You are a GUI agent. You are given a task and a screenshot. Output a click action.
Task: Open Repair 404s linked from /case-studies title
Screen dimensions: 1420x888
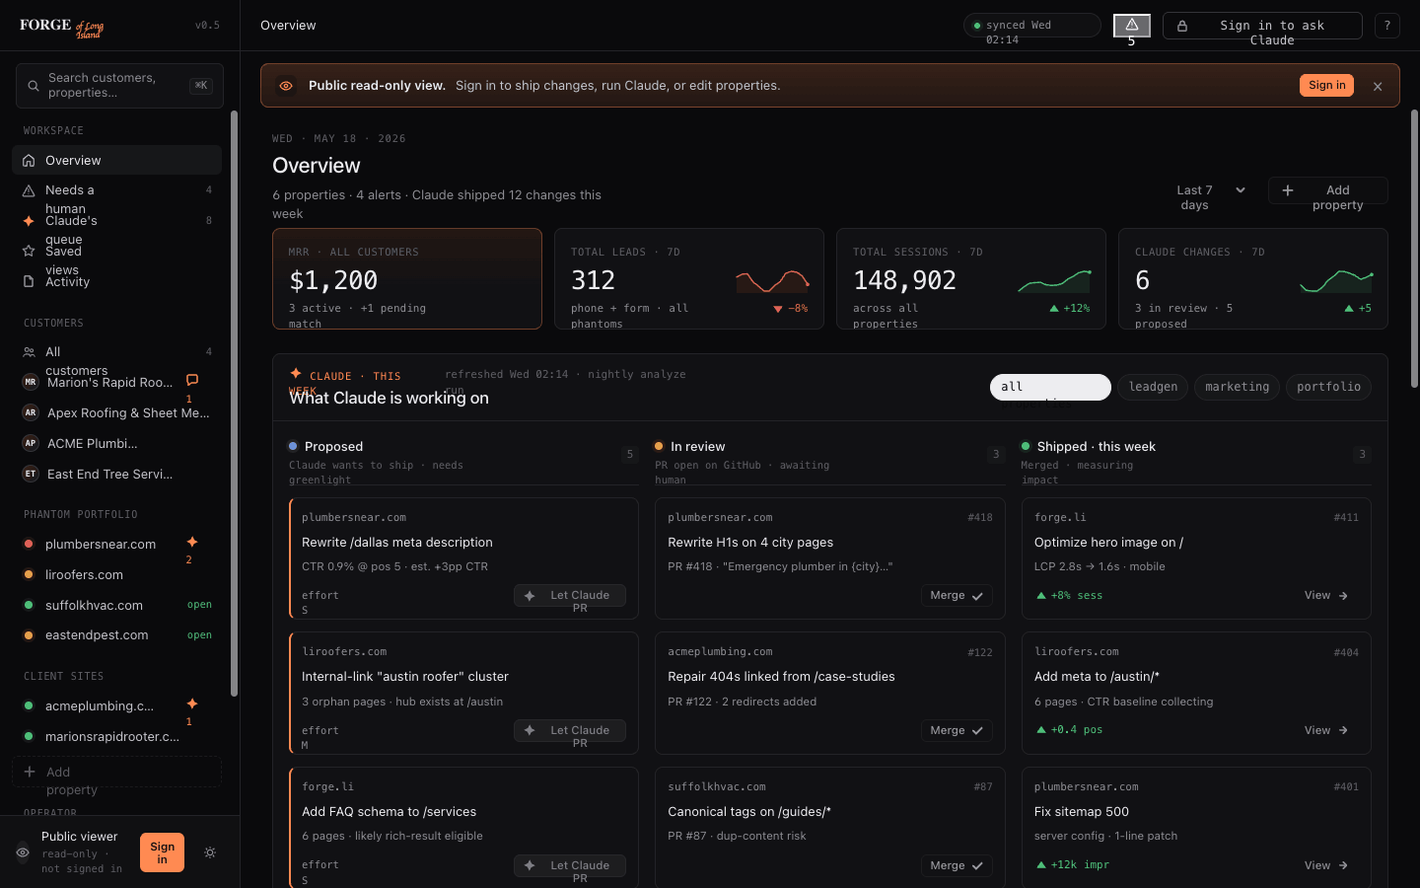pos(781,677)
